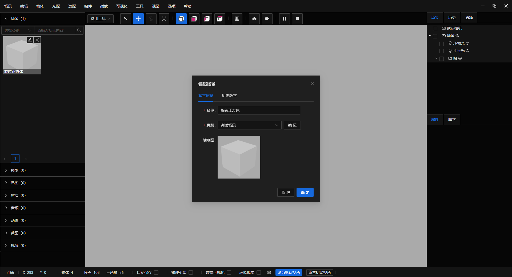
Task: Enable the 自动保存 checkbox
Action: pos(157,272)
